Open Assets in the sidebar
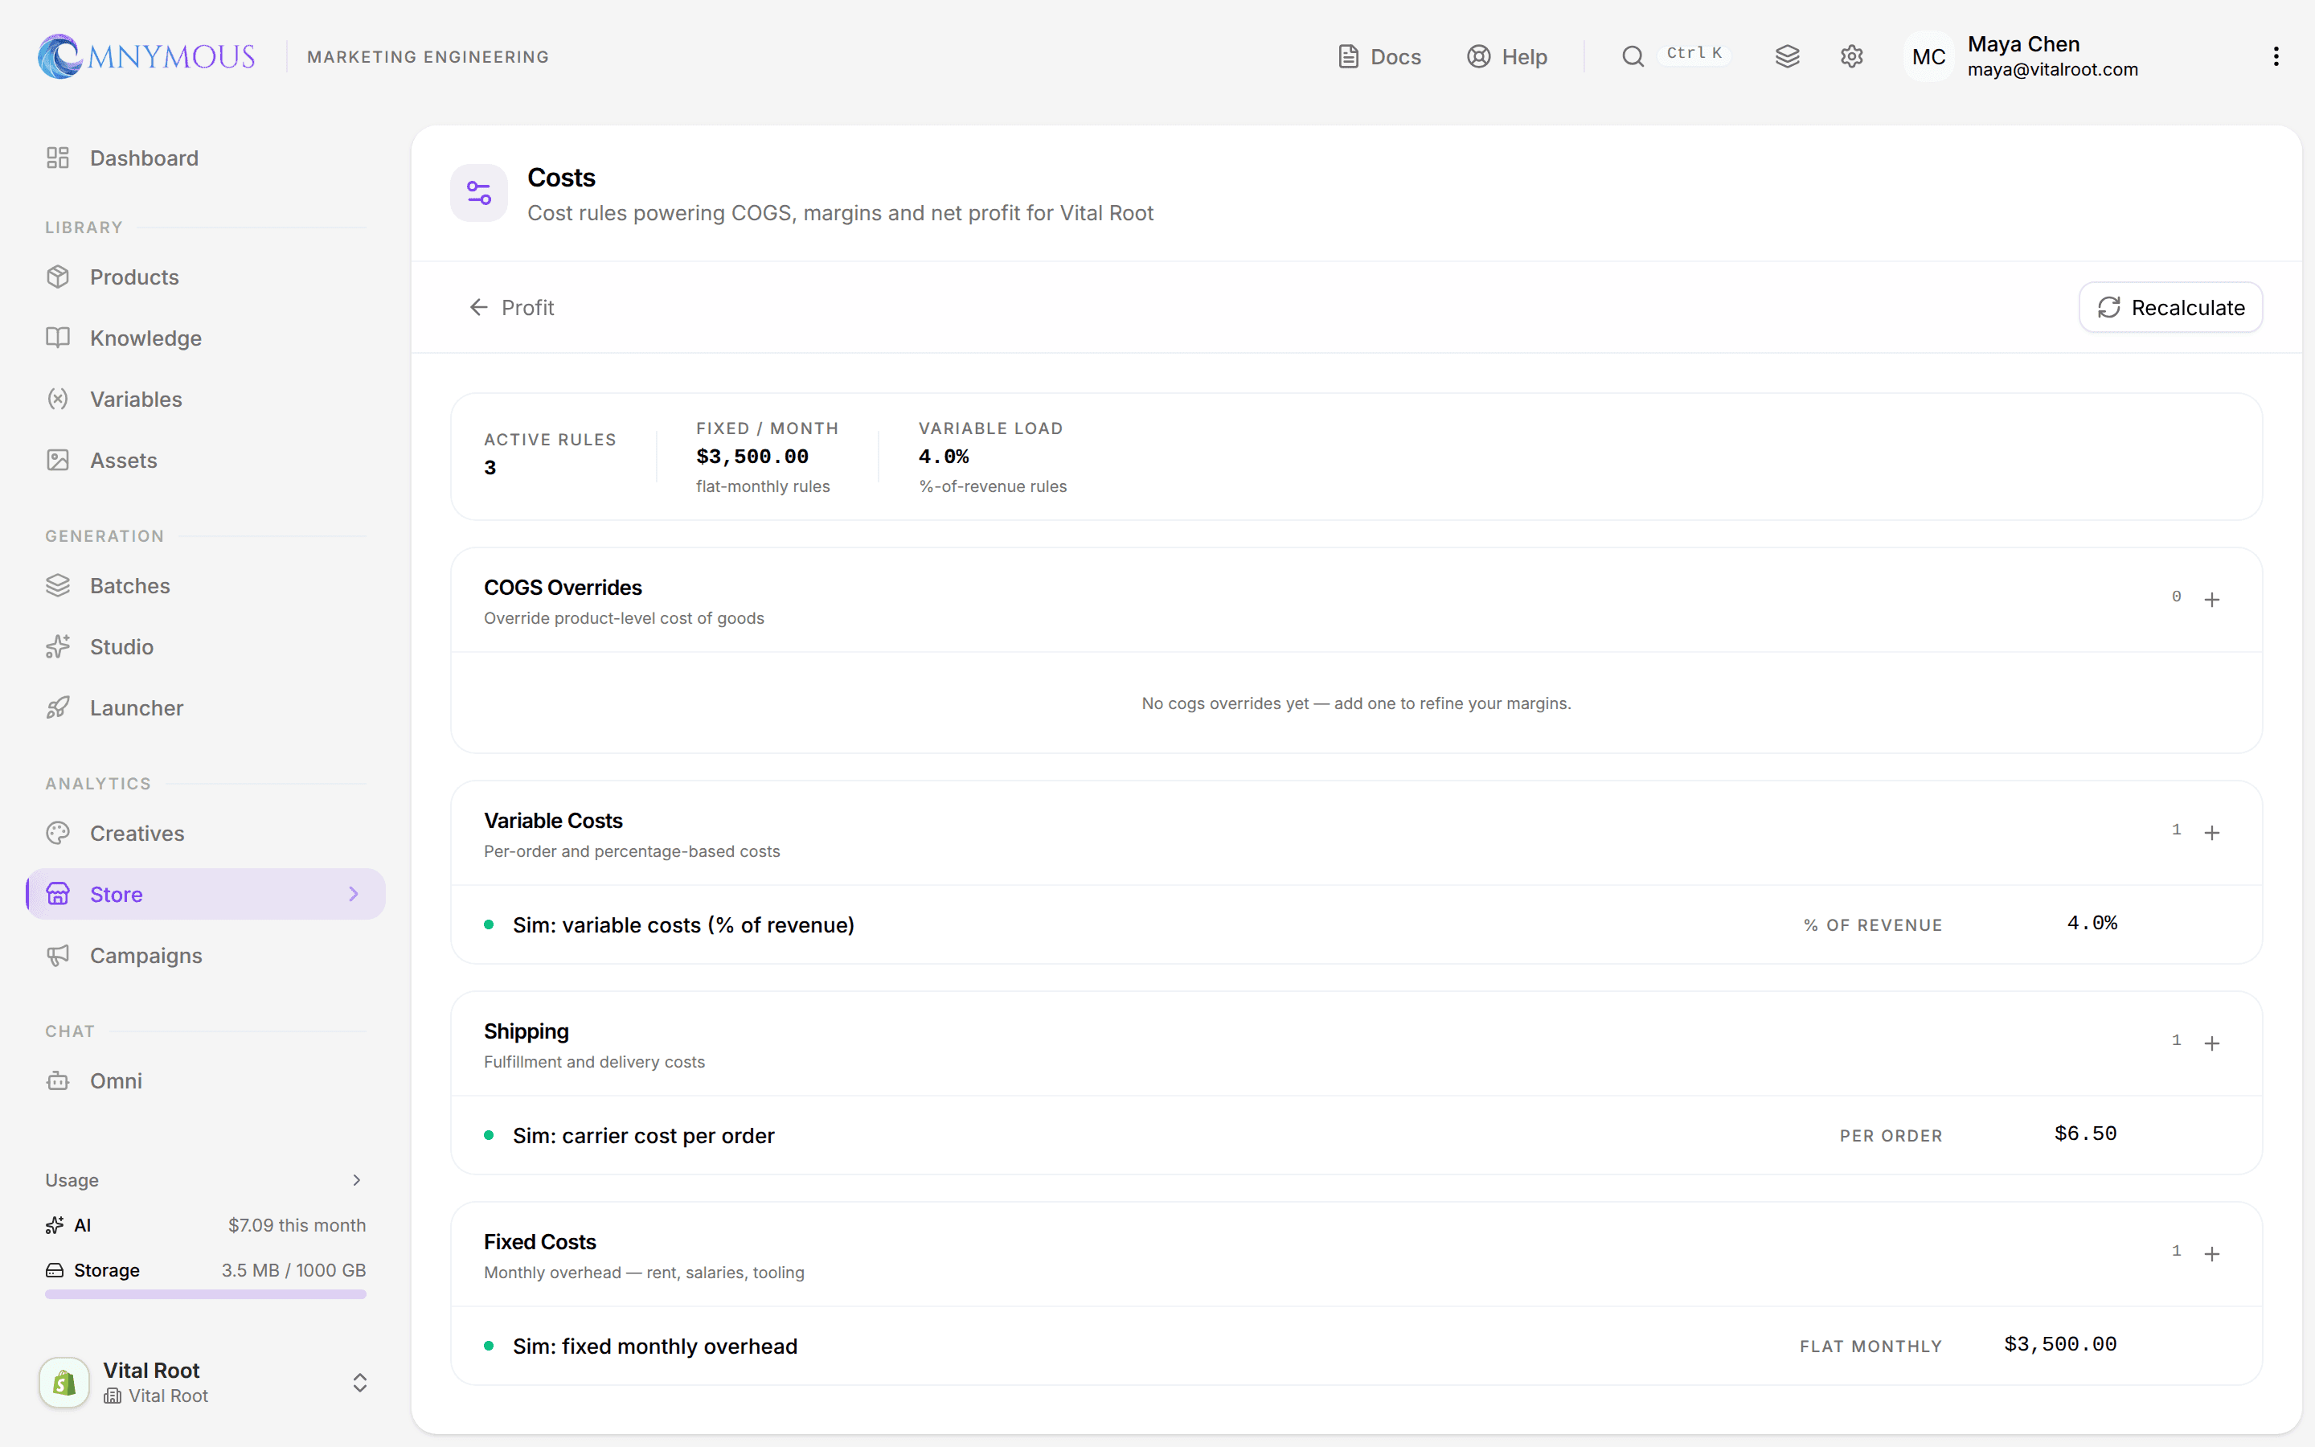Image resolution: width=2315 pixels, height=1447 pixels. (206, 461)
